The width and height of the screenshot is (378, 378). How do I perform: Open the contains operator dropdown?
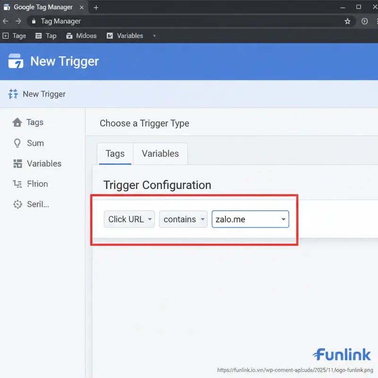point(183,219)
